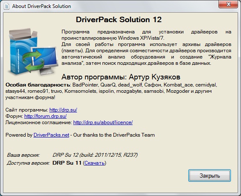The height and width of the screenshot is (196, 241).
Task: Click the Ваша версия label
Action: pyautogui.click(x=23, y=155)
